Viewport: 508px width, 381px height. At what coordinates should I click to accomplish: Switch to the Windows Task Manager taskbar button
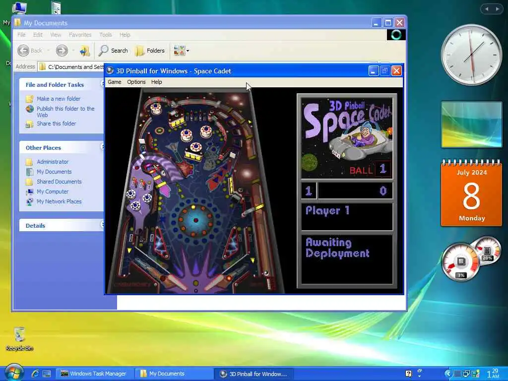click(95, 374)
